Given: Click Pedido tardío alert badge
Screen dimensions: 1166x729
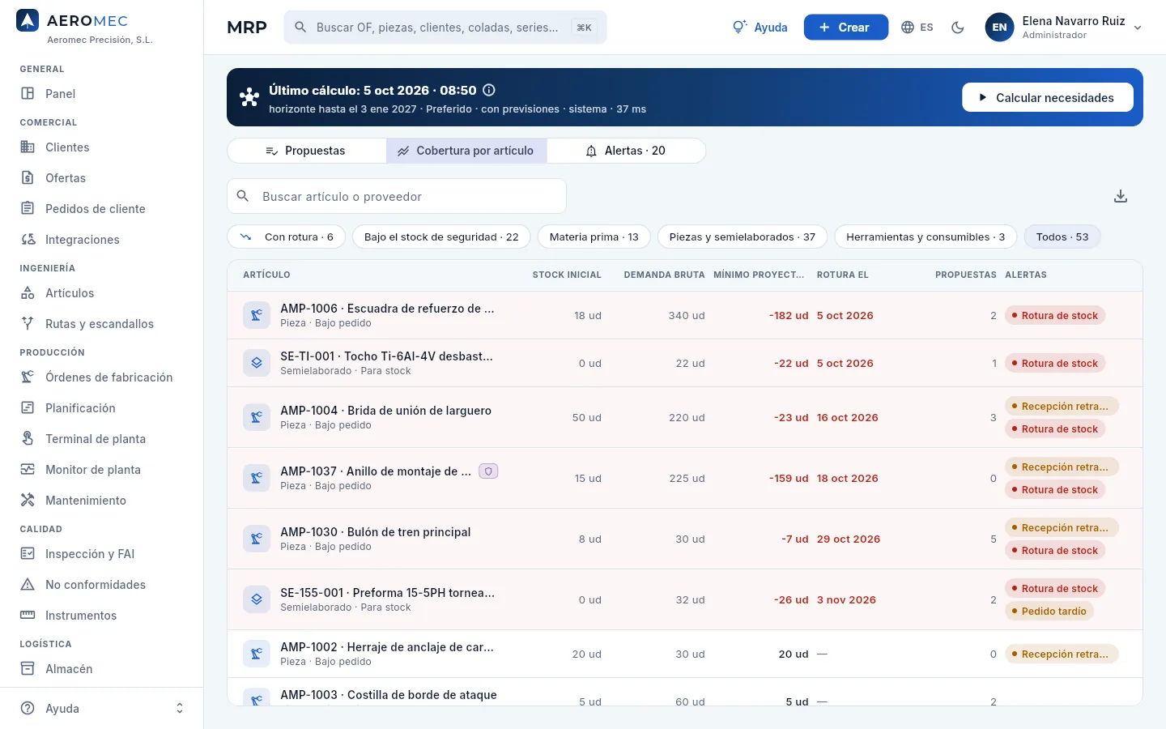Looking at the screenshot, I should click(1049, 612).
